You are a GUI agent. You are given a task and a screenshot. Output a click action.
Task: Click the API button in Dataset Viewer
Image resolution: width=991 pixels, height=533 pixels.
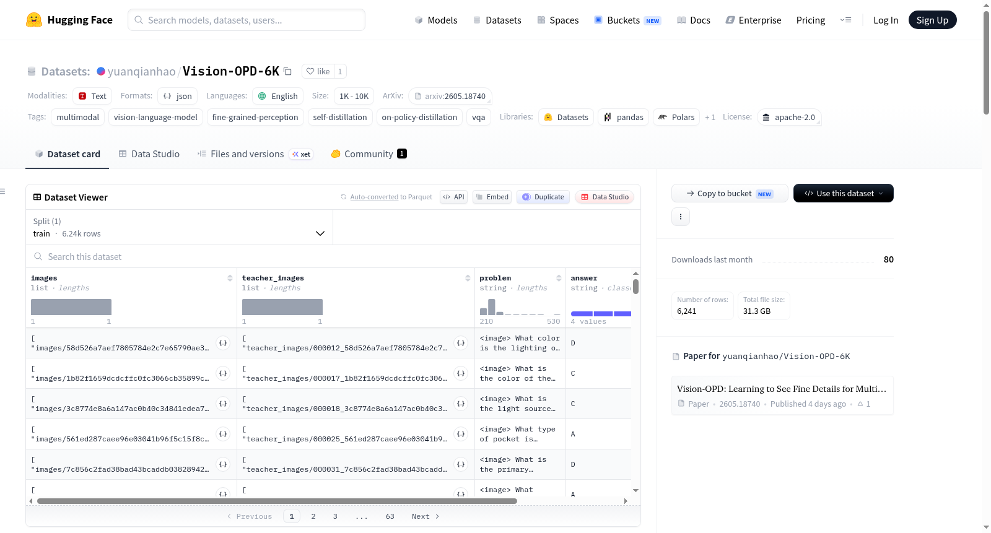click(453, 197)
